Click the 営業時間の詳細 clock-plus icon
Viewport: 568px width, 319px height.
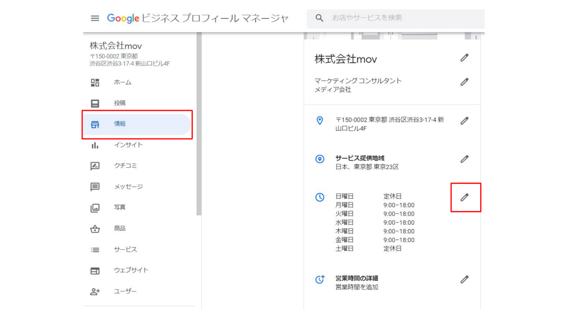(x=320, y=279)
